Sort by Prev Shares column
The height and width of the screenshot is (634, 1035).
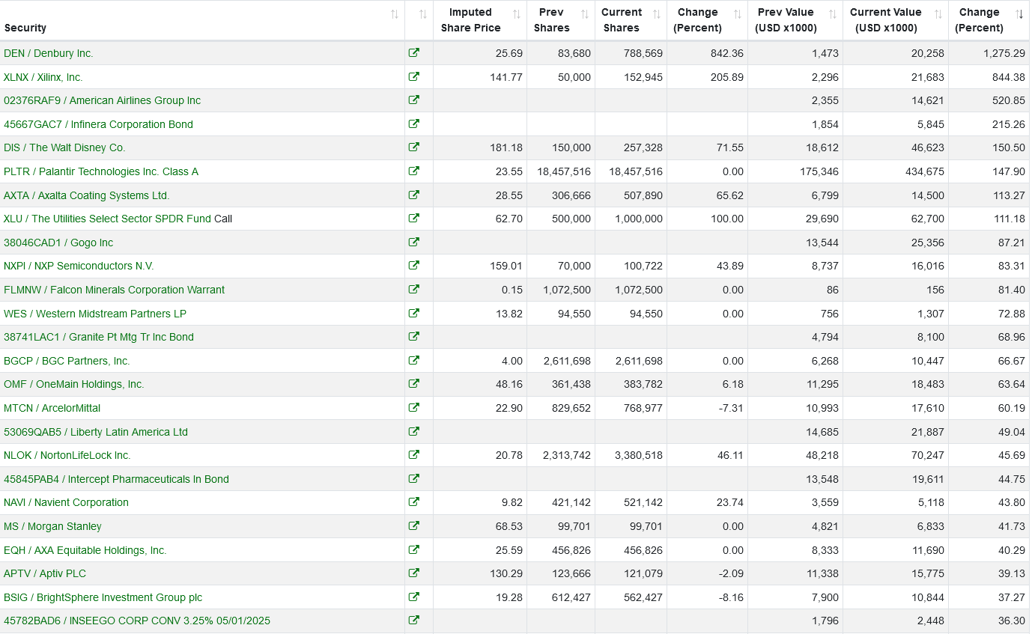pyautogui.click(x=561, y=20)
